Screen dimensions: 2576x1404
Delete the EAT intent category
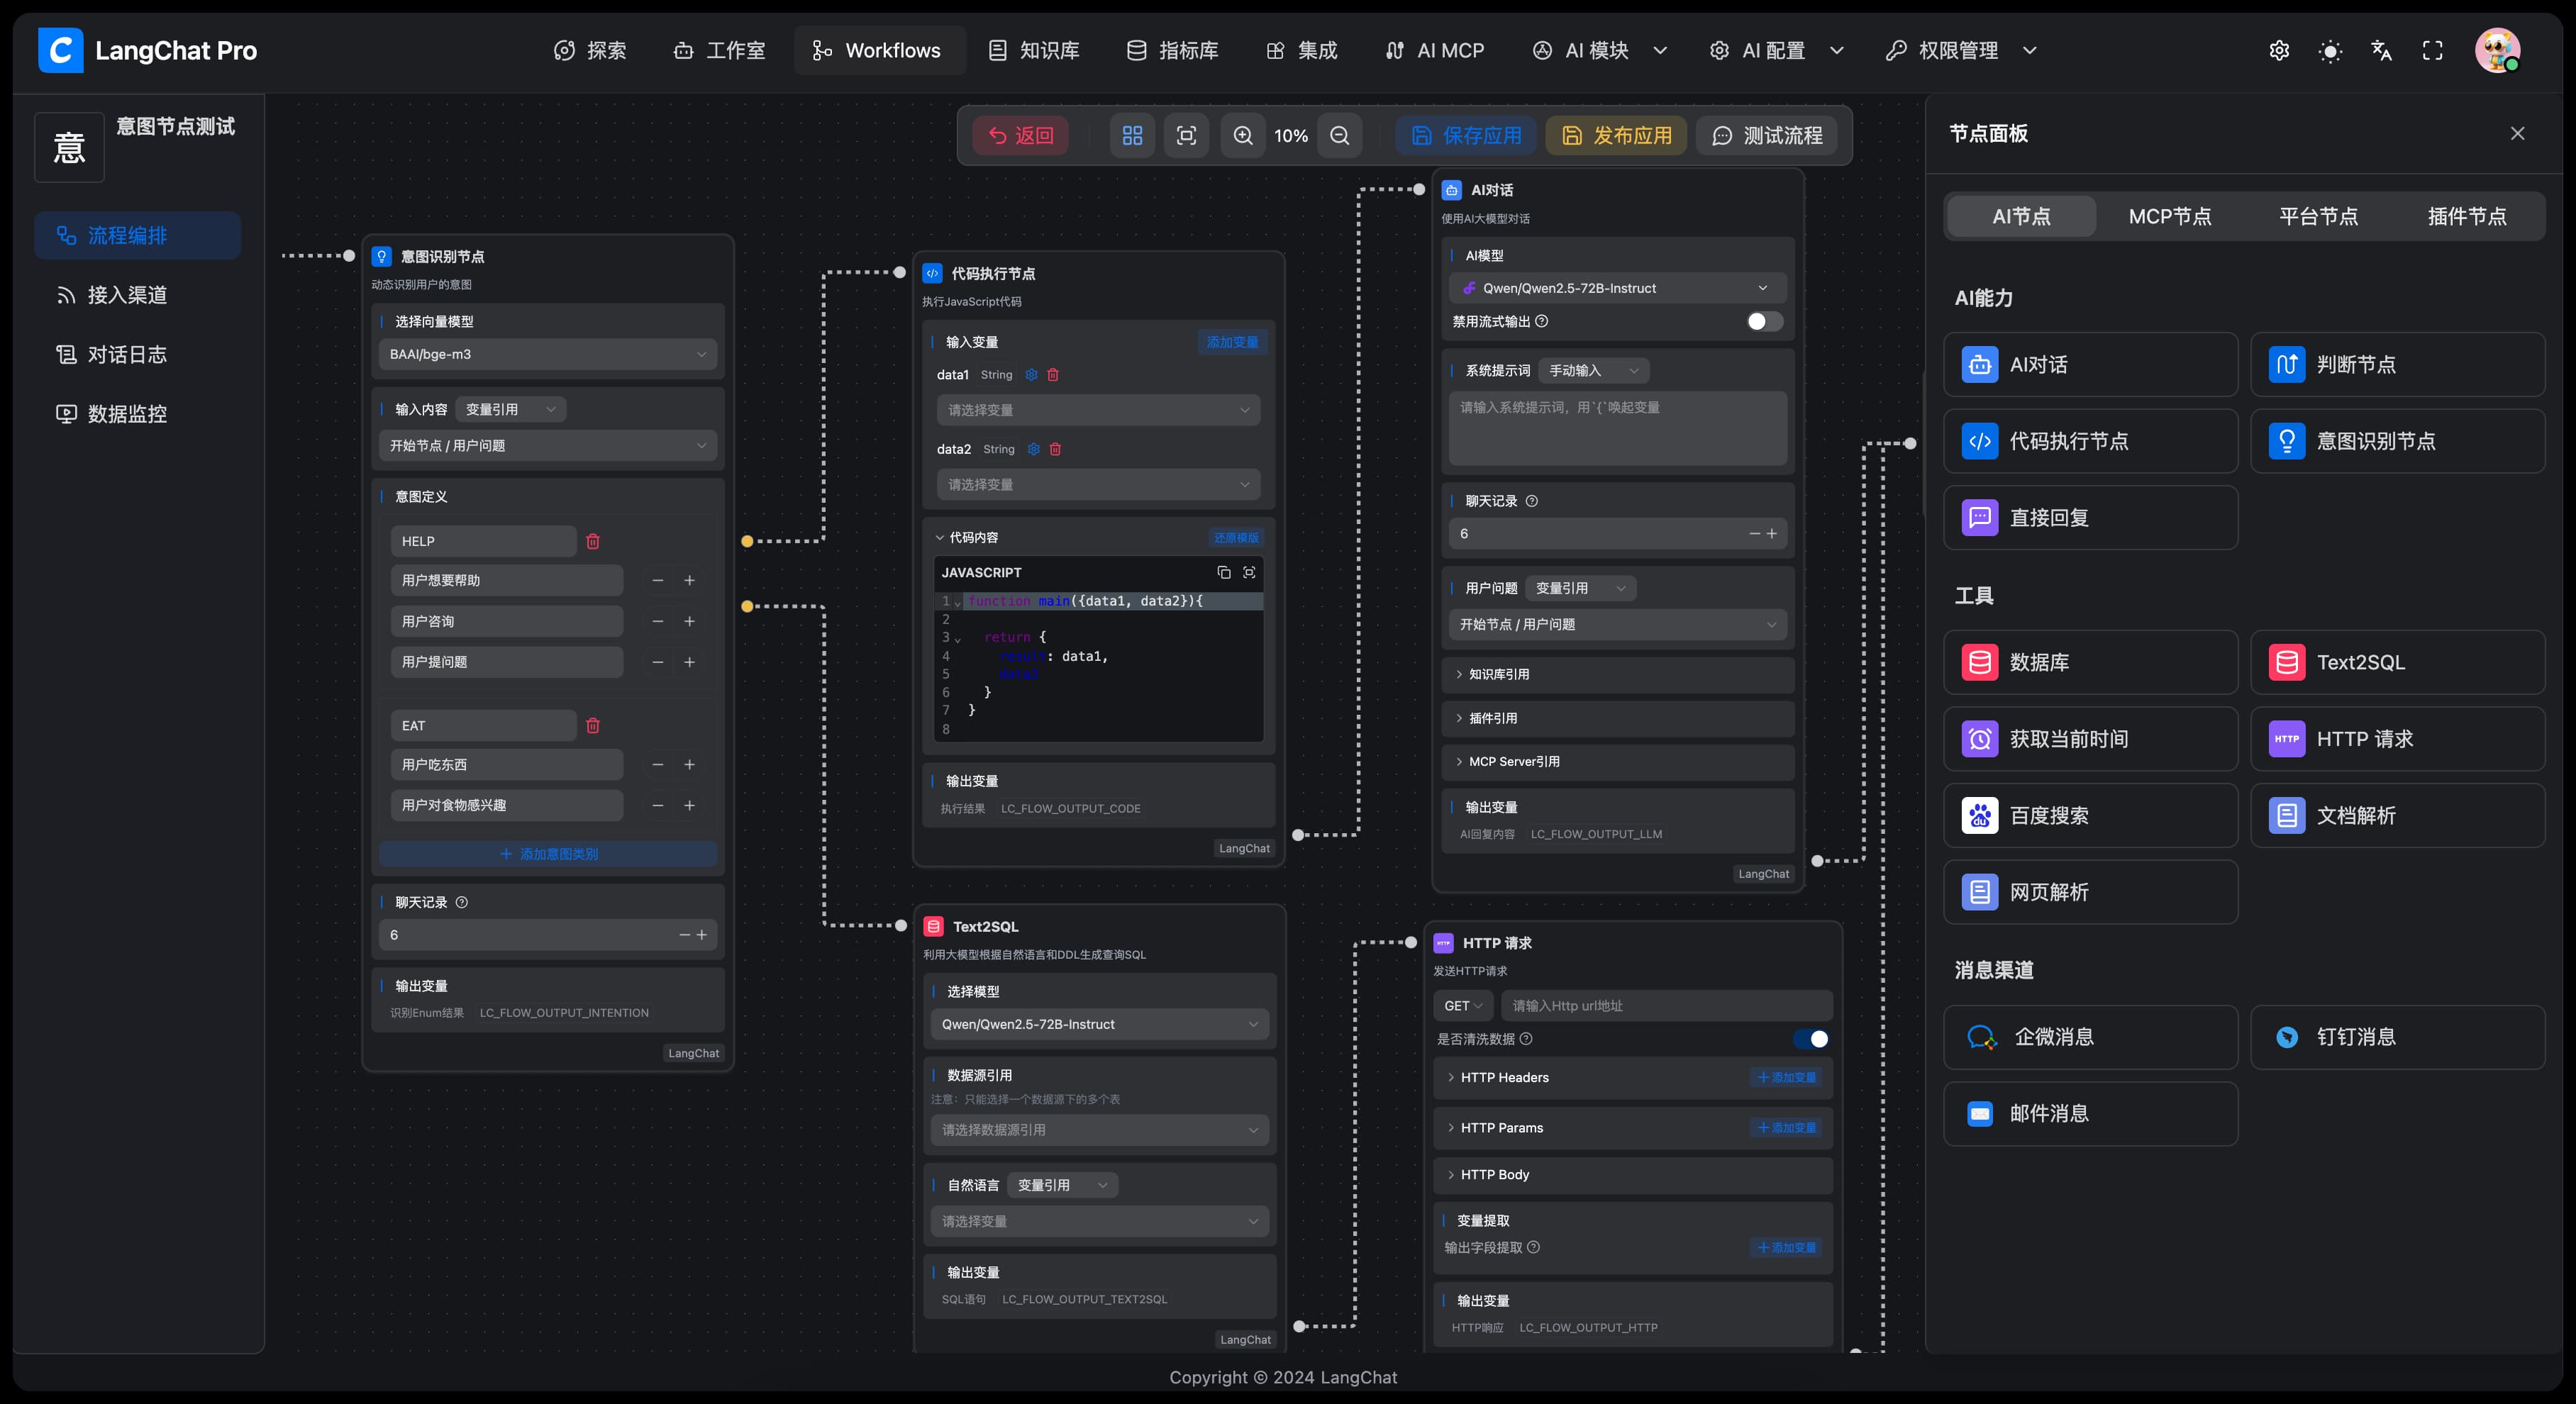593,725
